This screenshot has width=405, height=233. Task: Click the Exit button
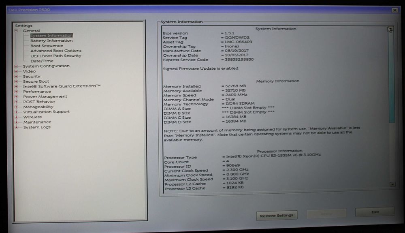(375, 212)
